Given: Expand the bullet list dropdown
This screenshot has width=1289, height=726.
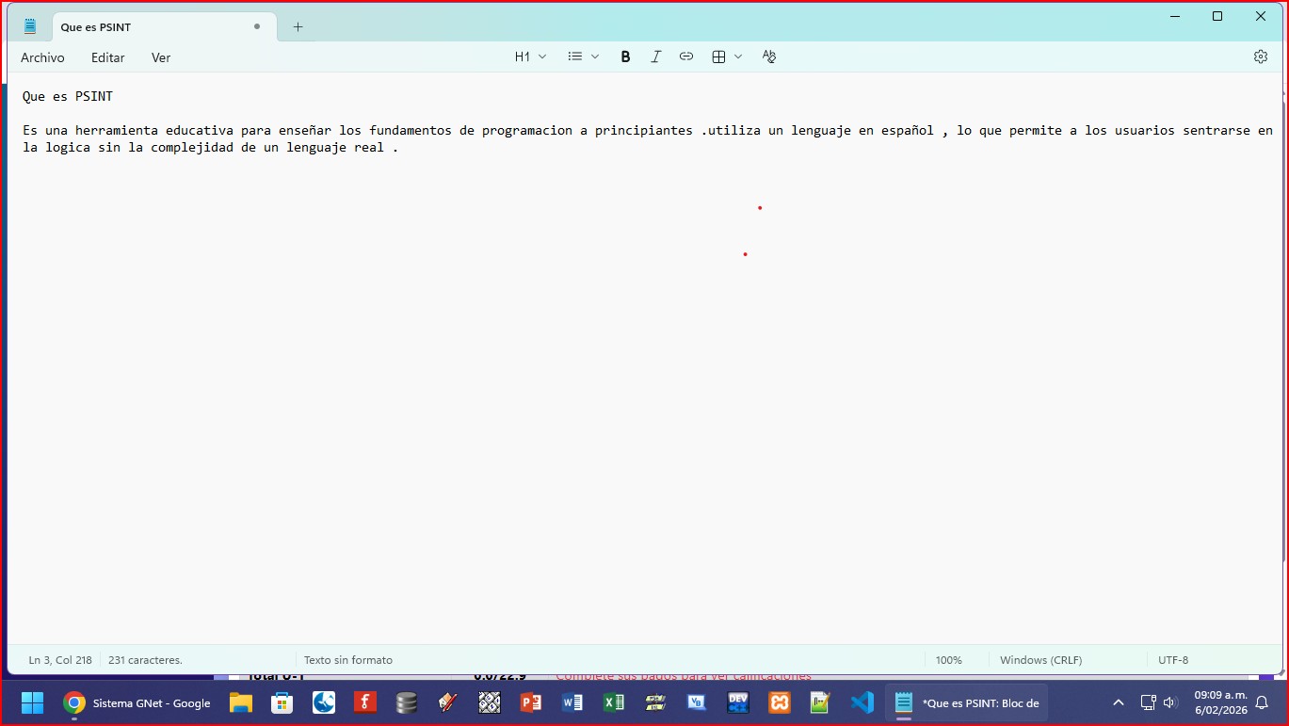Looking at the screenshot, I should pyautogui.click(x=583, y=56).
